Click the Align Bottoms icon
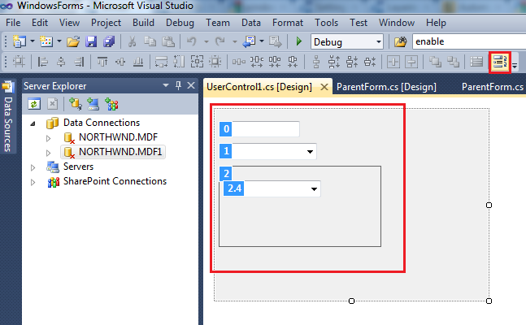526x325 pixels. pos(138,62)
